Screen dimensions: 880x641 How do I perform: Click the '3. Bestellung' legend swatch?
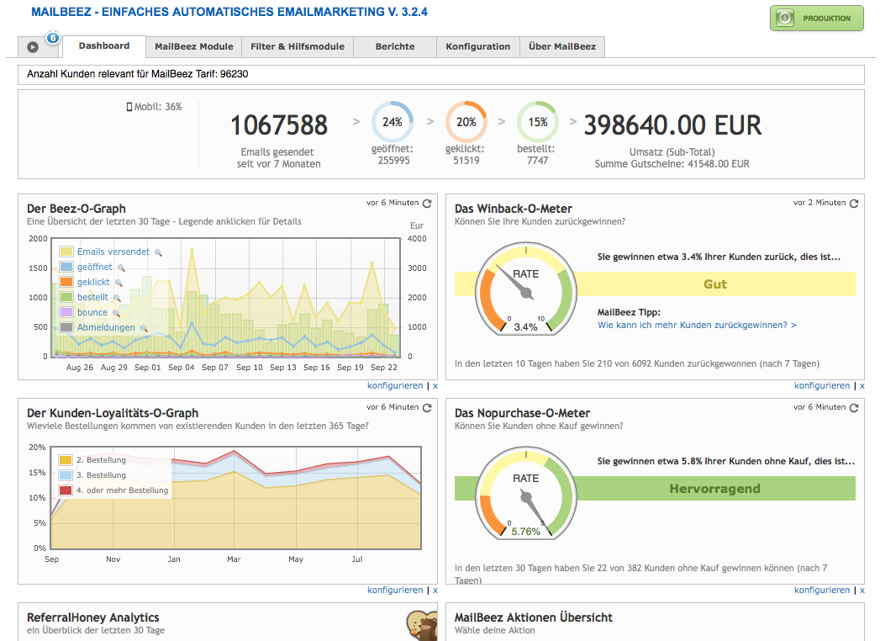pos(66,475)
